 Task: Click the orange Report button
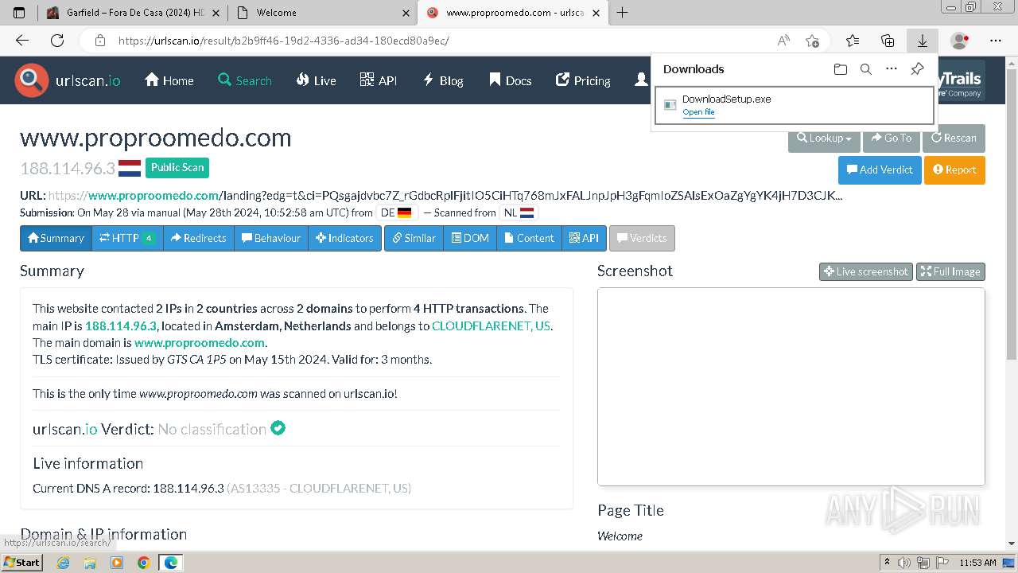click(x=954, y=170)
